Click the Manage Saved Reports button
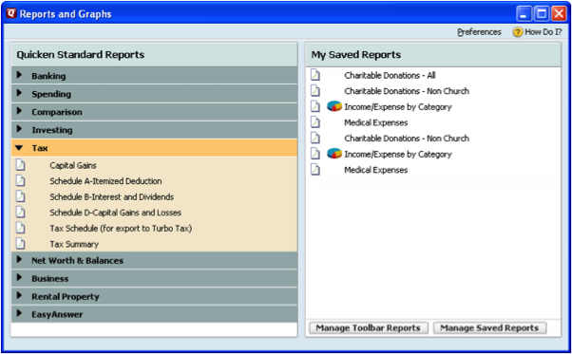This screenshot has width=572, height=354. pyautogui.click(x=489, y=327)
